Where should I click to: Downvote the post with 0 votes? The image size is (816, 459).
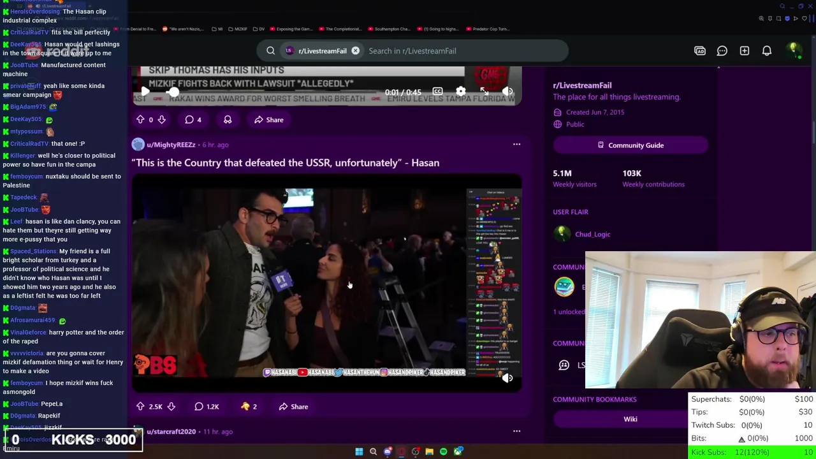coord(161,120)
